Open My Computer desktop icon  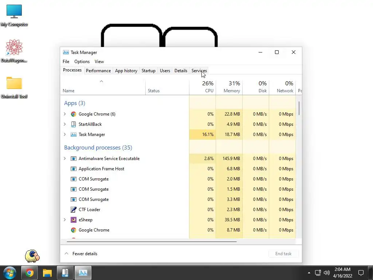coord(14,15)
